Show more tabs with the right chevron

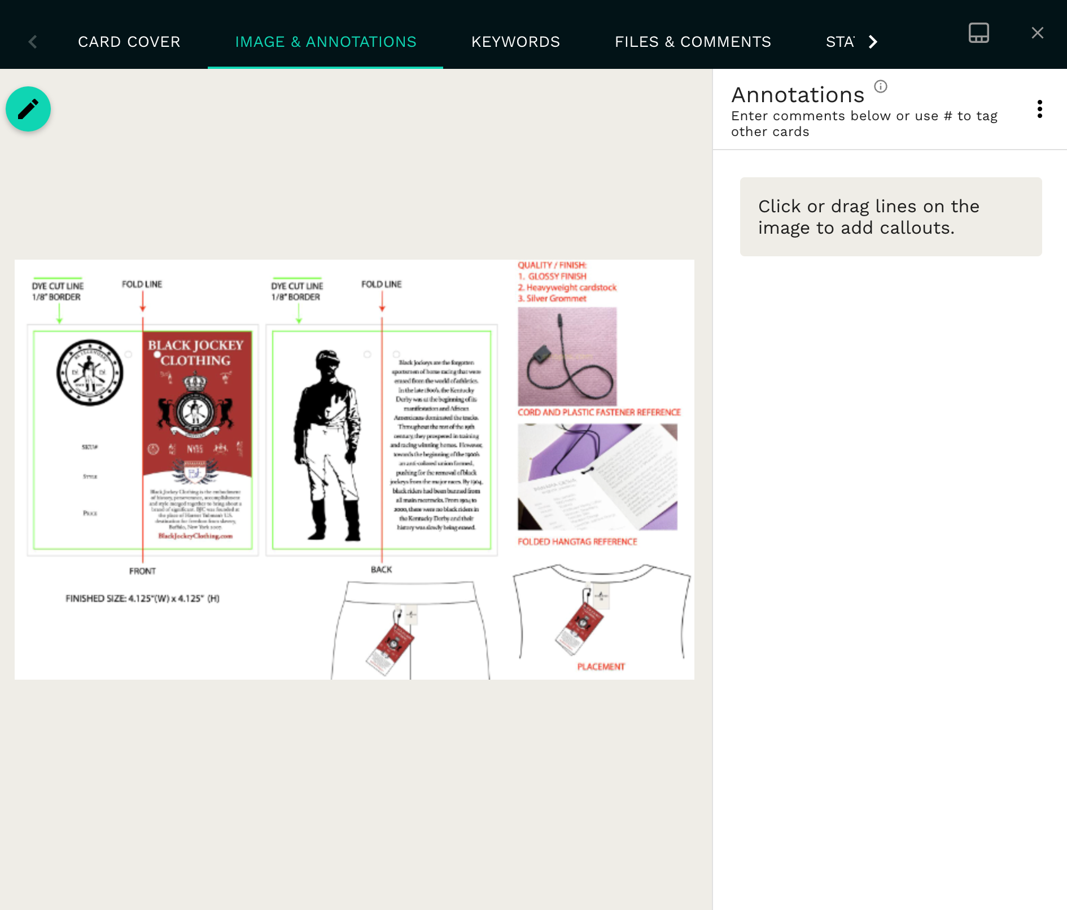tap(873, 42)
